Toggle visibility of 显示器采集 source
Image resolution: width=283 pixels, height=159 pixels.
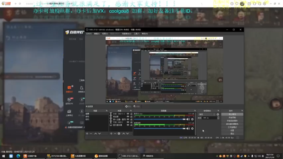point(128,125)
